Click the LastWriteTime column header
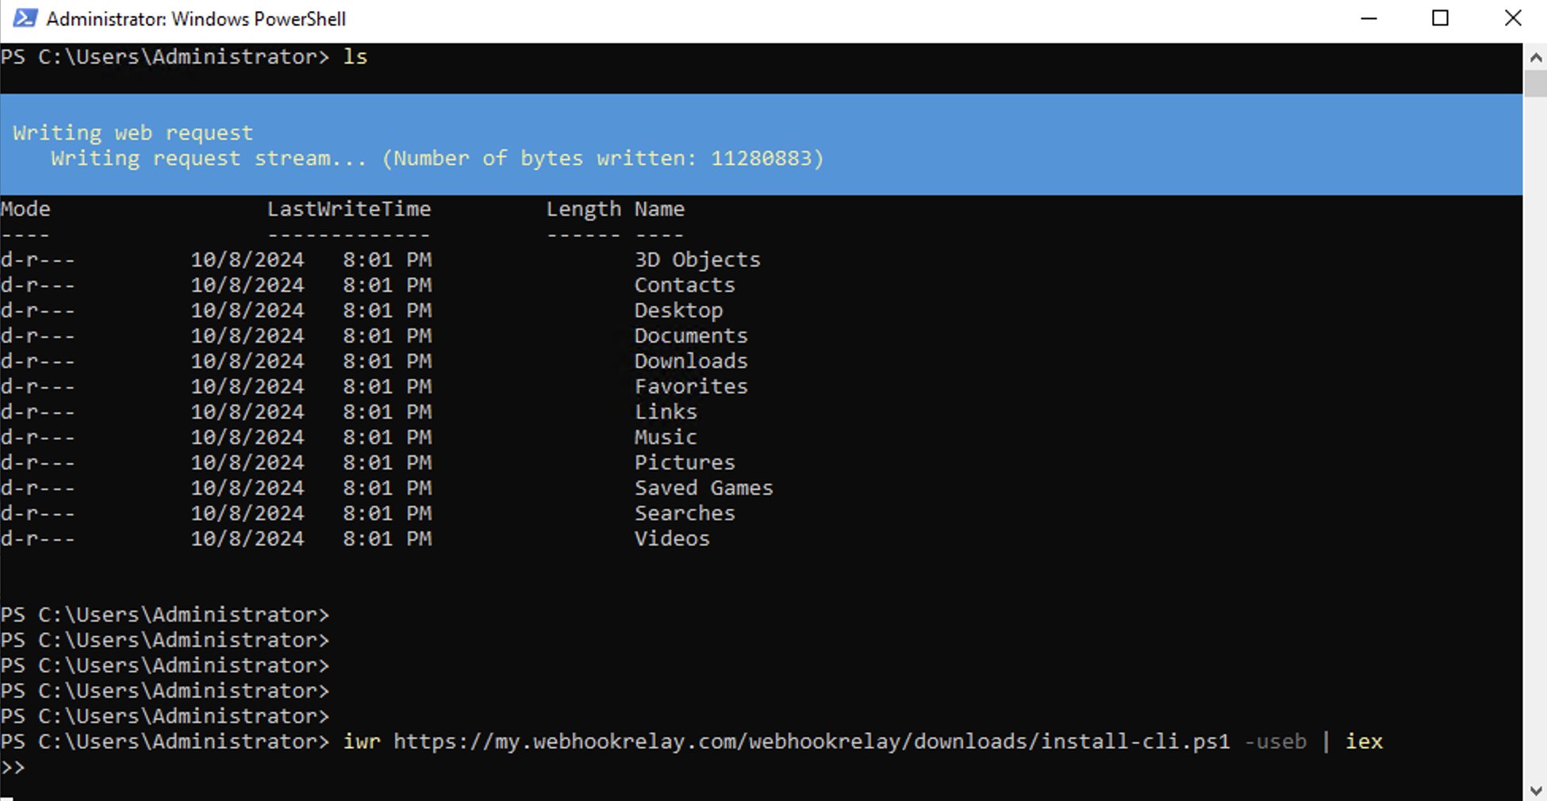This screenshot has width=1547, height=801. tap(349, 209)
